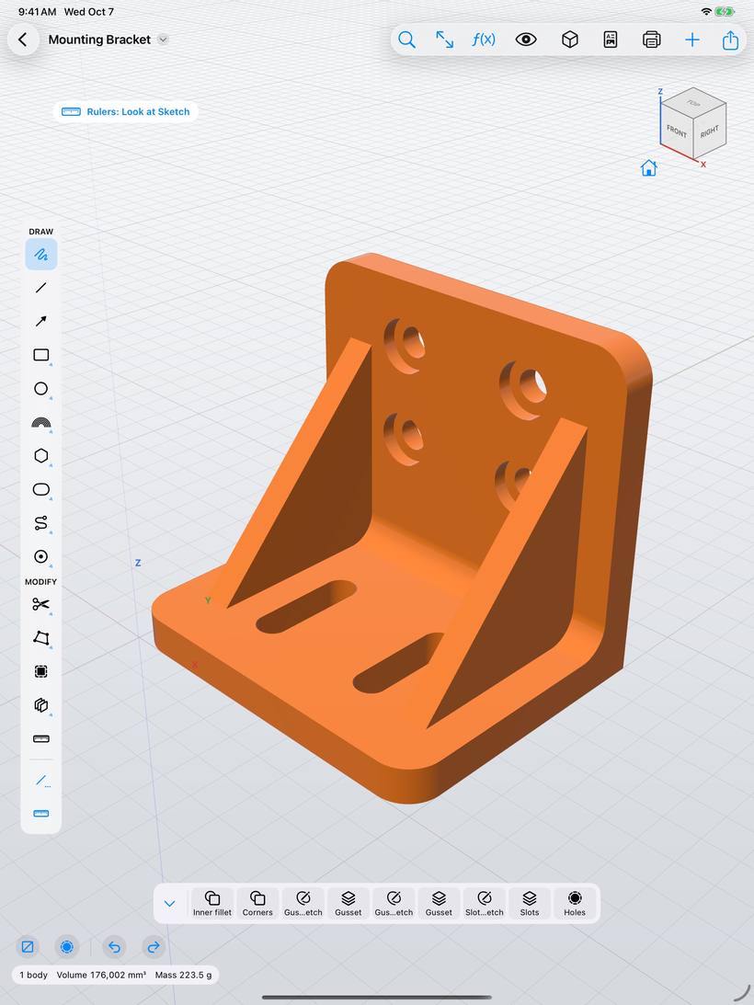Open the 3D print icon
This screenshot has height=1005, width=754.
(651, 40)
